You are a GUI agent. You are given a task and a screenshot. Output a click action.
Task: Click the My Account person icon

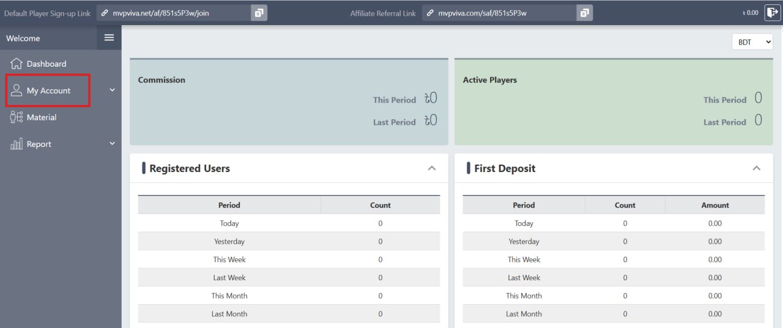(17, 91)
